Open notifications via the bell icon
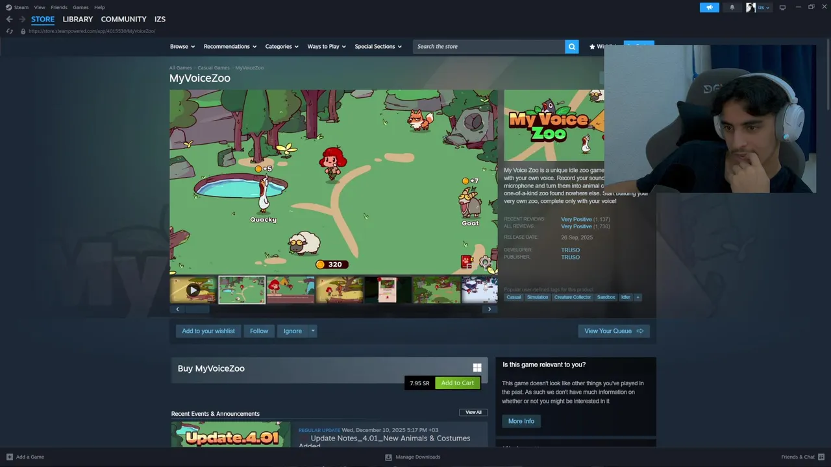Image resolution: width=831 pixels, height=467 pixels. (x=732, y=7)
